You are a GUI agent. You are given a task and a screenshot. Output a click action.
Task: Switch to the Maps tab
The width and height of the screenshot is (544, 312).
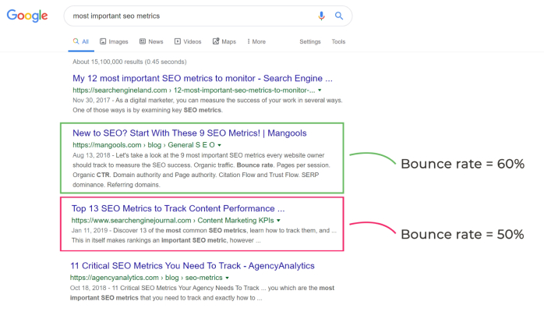click(224, 41)
